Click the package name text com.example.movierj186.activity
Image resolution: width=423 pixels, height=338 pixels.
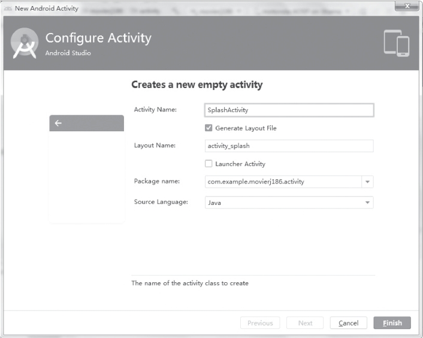pyautogui.click(x=255, y=182)
